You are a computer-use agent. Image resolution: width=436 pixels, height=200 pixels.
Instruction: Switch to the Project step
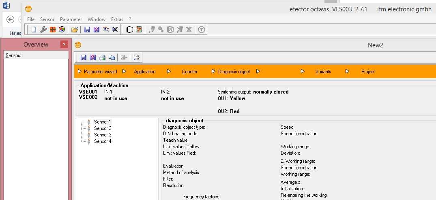[368, 72]
